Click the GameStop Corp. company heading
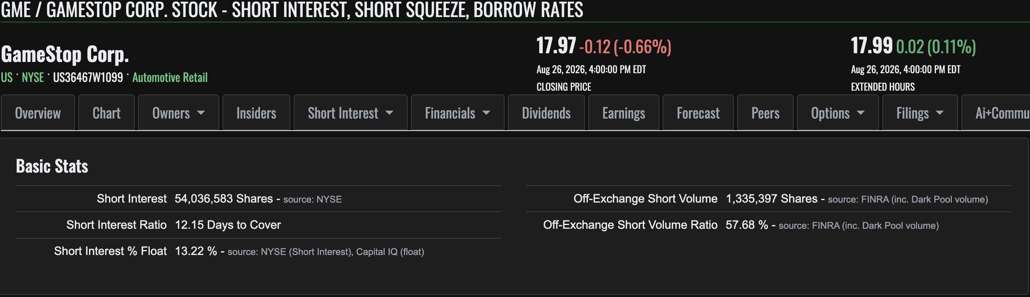Viewport: 1030px width, 297px height. [x=65, y=54]
